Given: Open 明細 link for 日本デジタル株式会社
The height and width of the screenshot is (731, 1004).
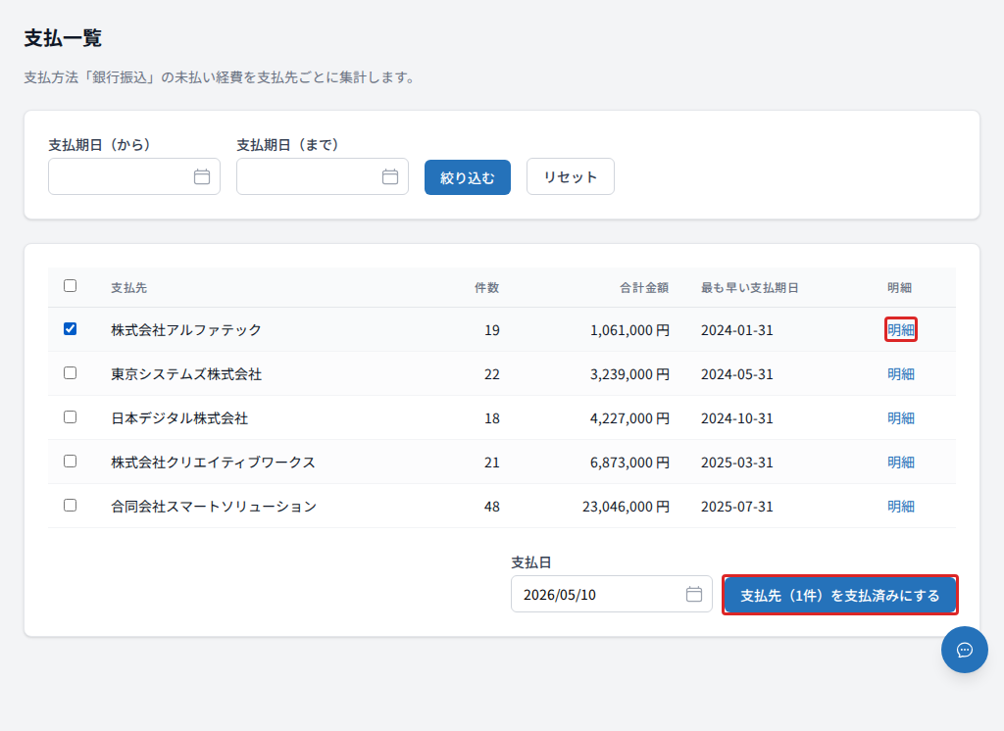Looking at the screenshot, I should [901, 418].
